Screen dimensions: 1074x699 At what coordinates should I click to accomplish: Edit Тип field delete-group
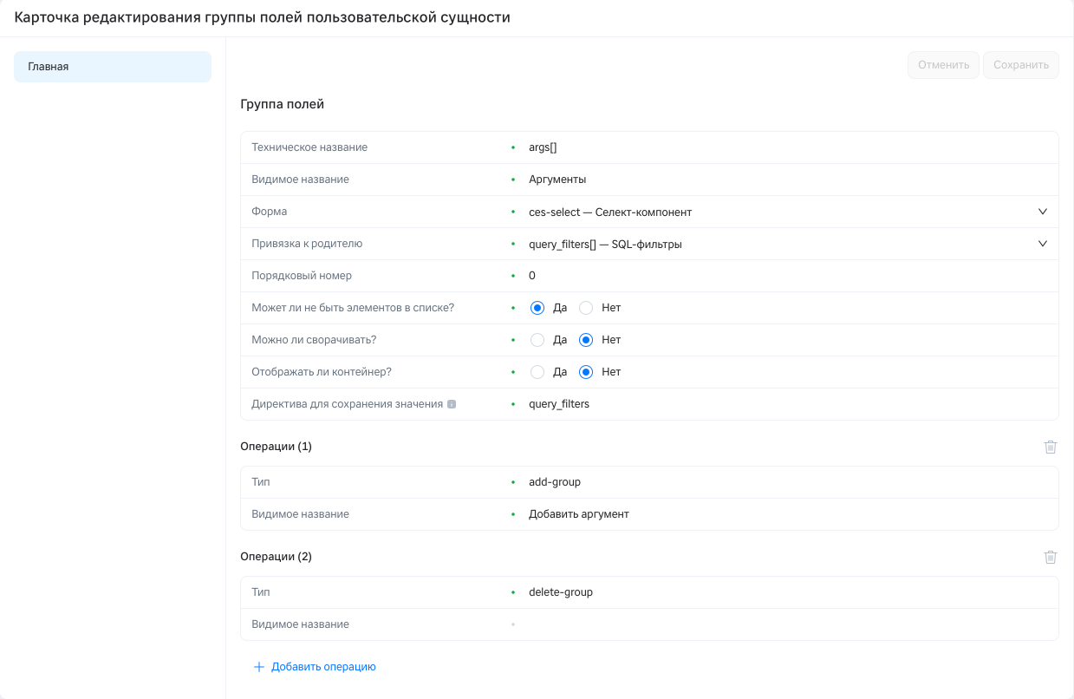pos(788,592)
